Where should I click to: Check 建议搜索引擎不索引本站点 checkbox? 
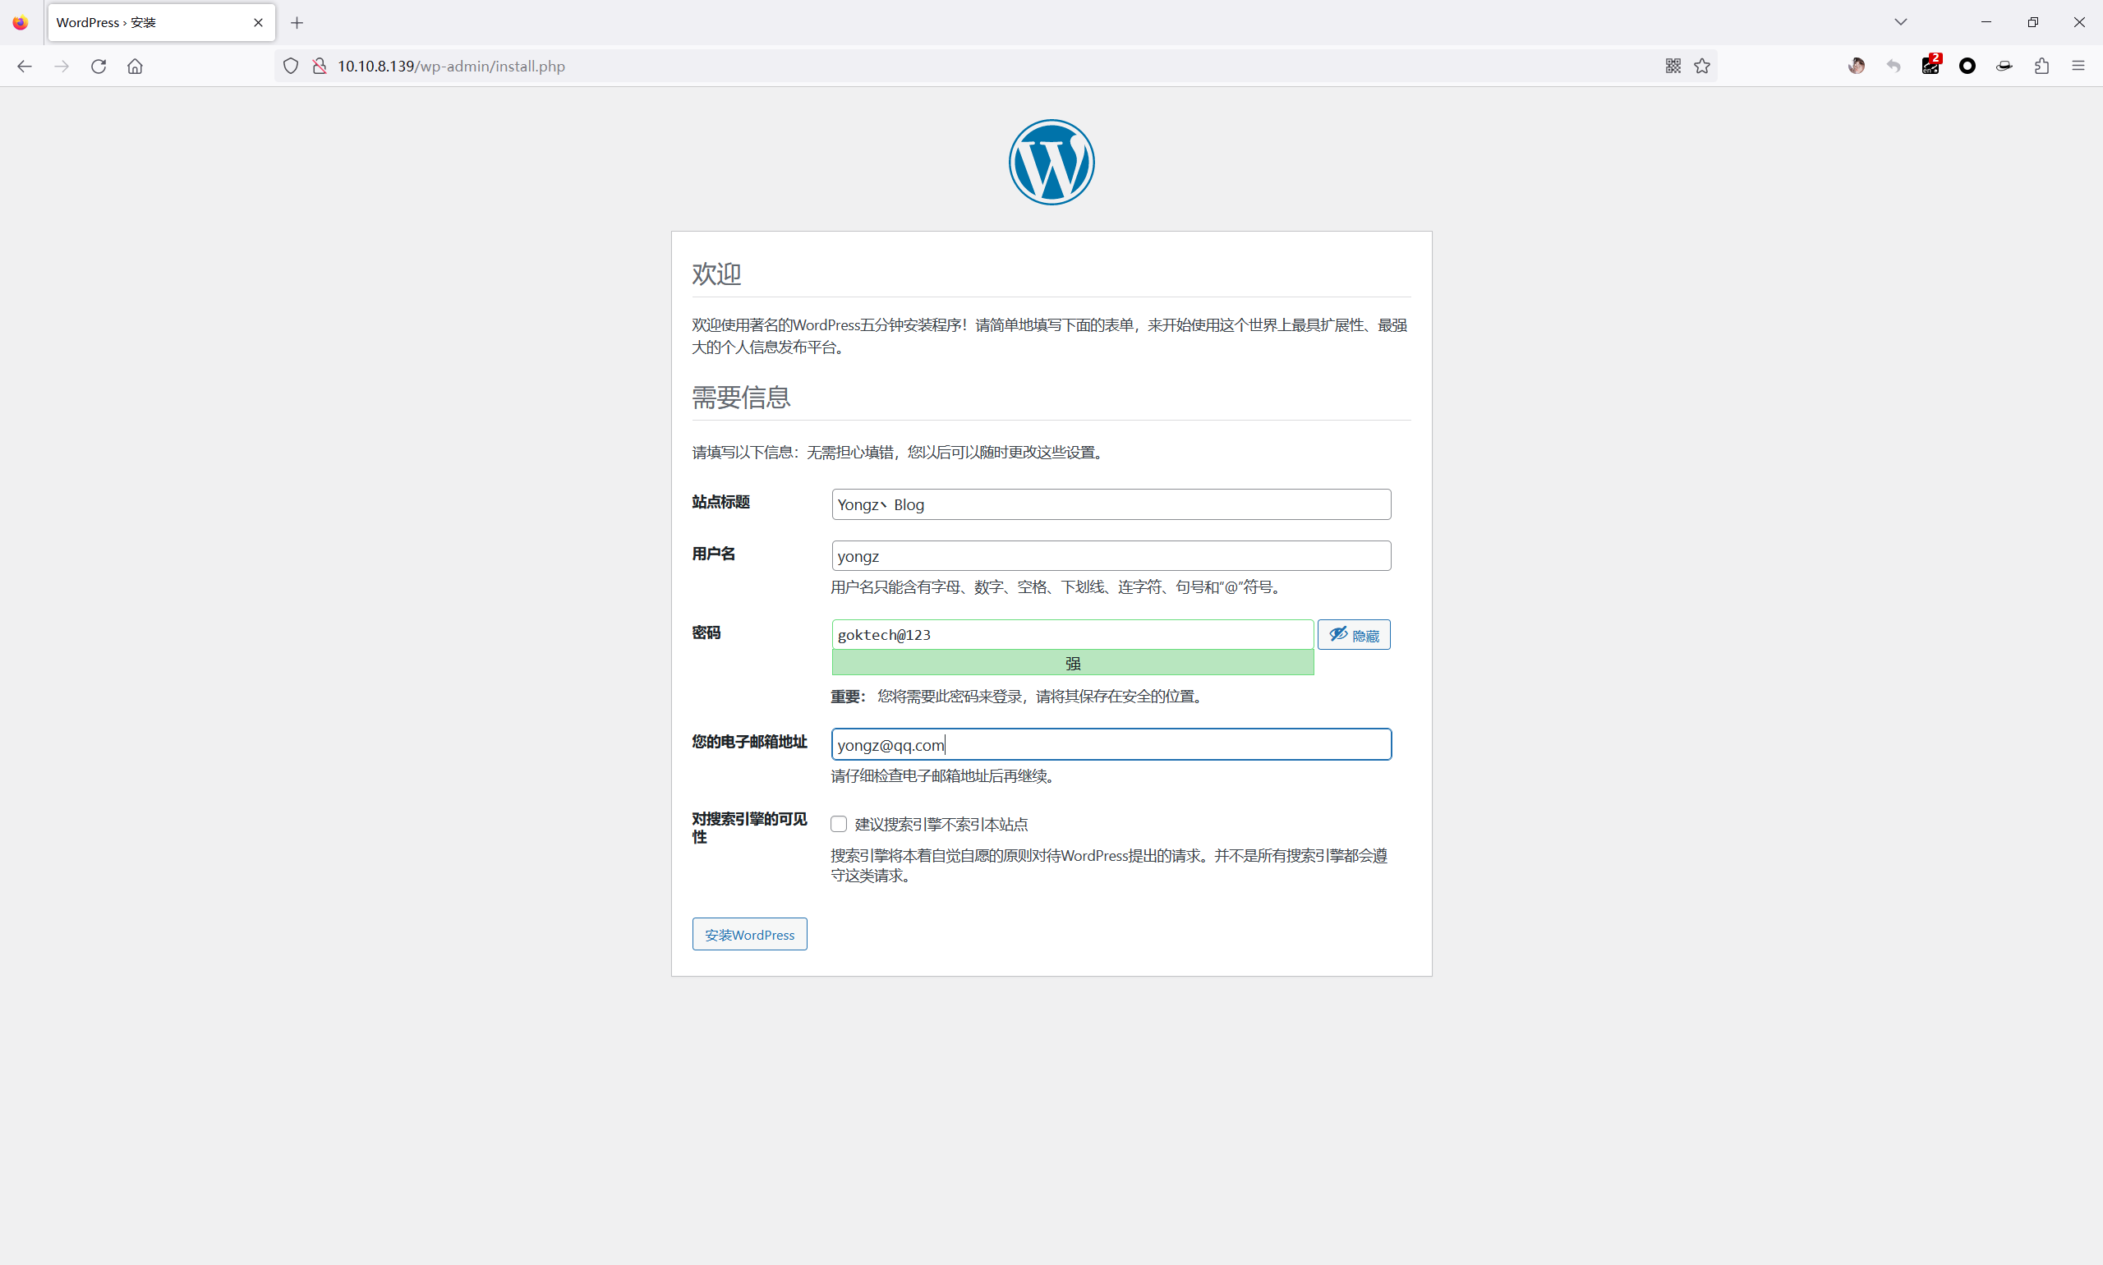(839, 824)
